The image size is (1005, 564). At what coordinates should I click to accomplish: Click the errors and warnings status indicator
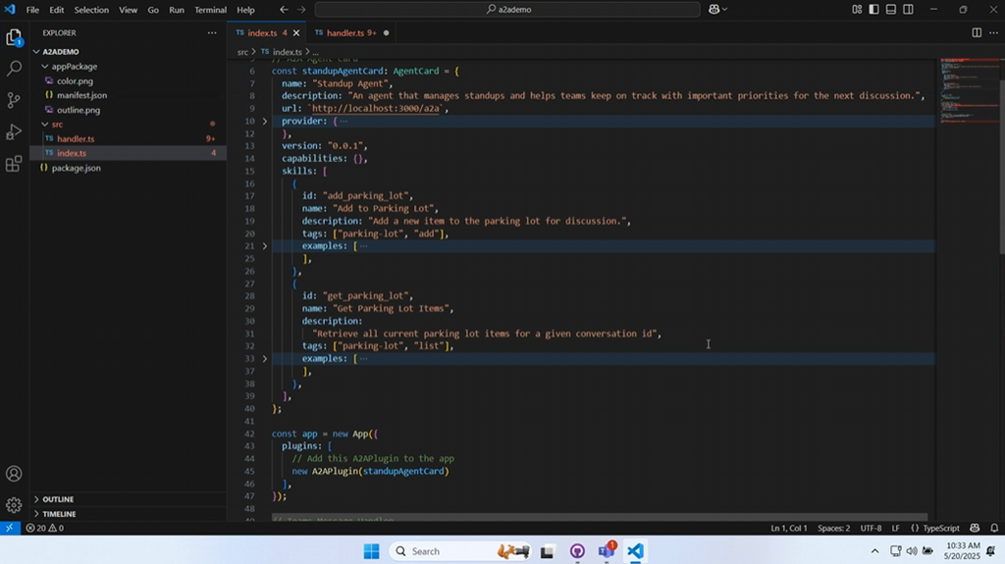(x=45, y=528)
